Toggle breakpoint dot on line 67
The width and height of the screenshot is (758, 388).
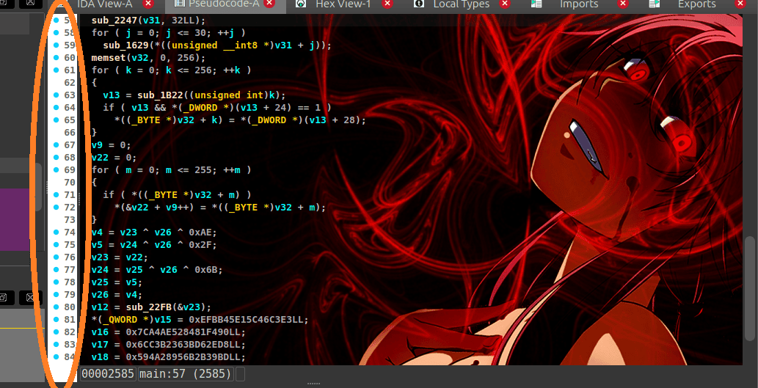click(56, 144)
